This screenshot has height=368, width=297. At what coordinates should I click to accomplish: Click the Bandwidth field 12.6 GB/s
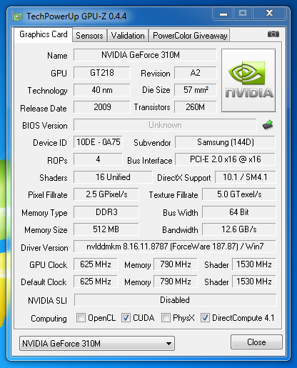[239, 229]
